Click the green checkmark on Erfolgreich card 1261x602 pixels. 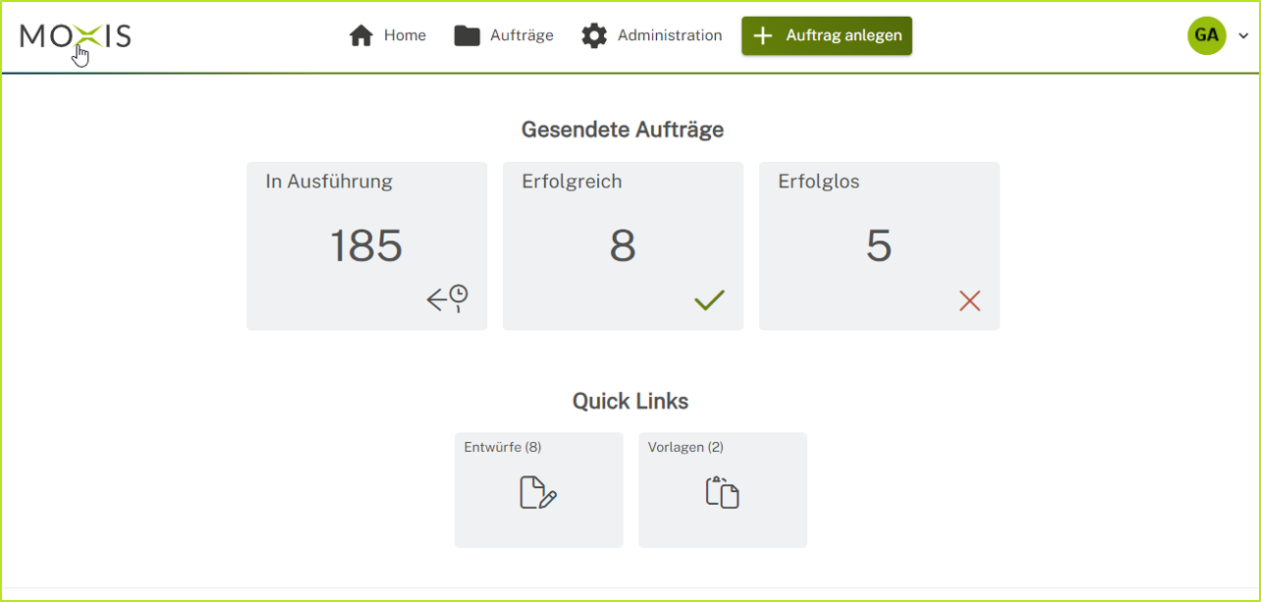(x=708, y=300)
